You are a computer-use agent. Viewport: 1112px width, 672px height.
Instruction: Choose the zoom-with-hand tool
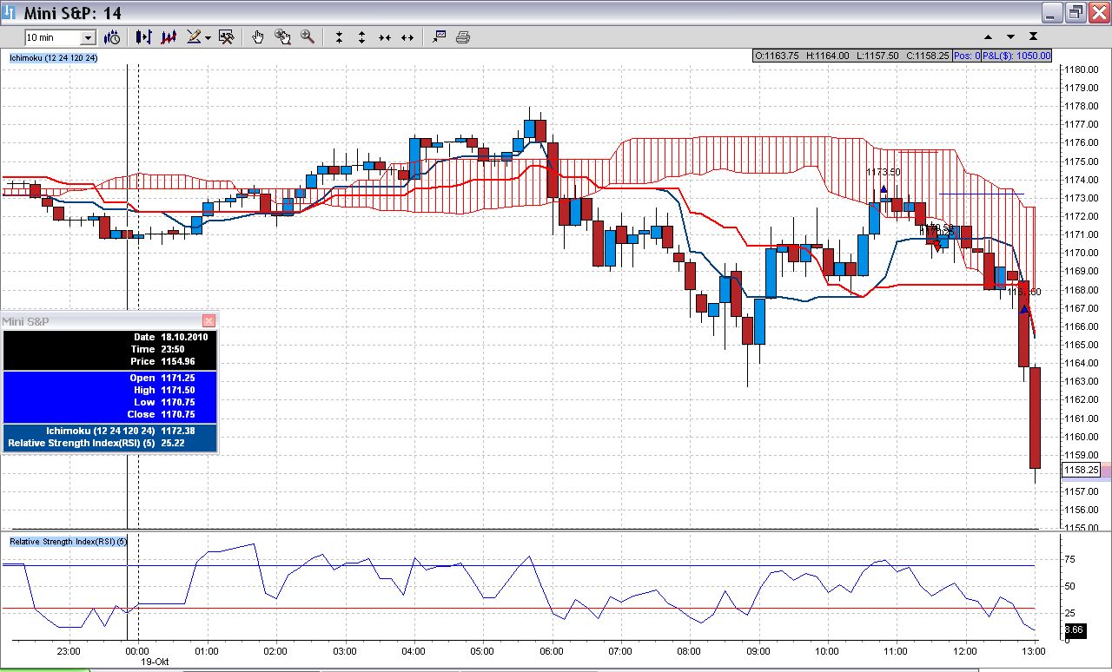click(x=282, y=37)
